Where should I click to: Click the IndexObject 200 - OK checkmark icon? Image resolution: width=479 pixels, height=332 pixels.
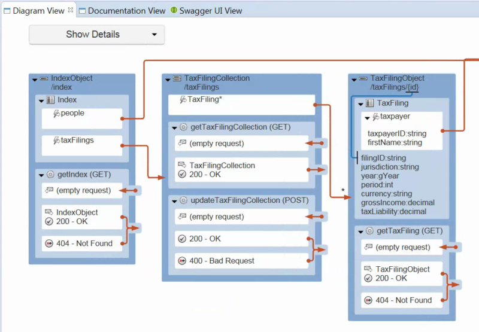click(x=49, y=221)
